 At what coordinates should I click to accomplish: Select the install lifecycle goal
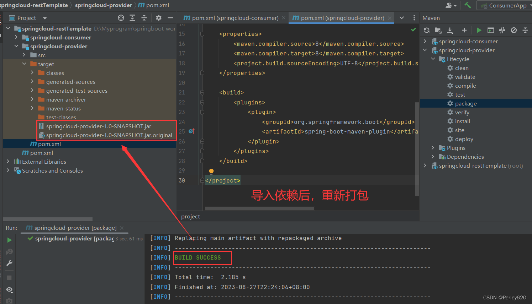(463, 121)
